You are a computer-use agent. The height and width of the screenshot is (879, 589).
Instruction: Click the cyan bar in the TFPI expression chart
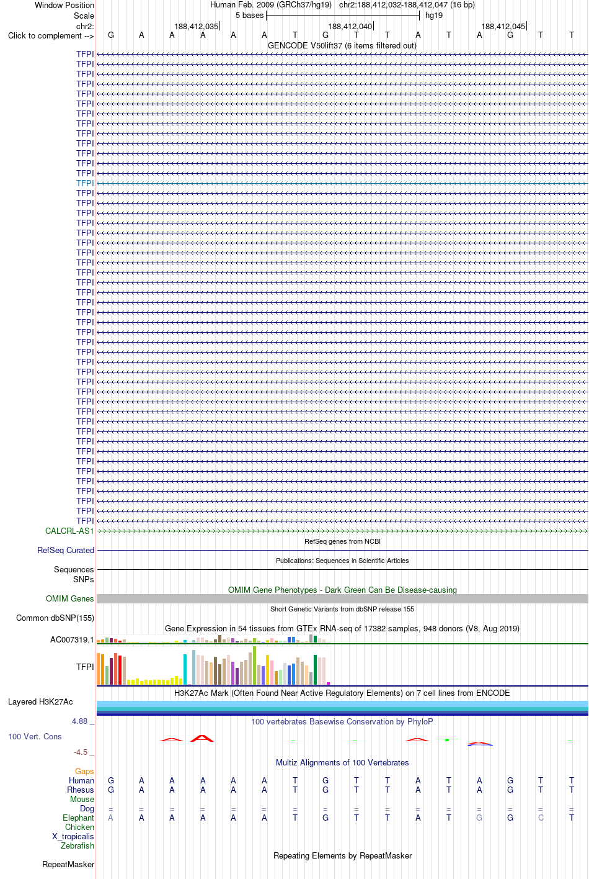(x=185, y=669)
